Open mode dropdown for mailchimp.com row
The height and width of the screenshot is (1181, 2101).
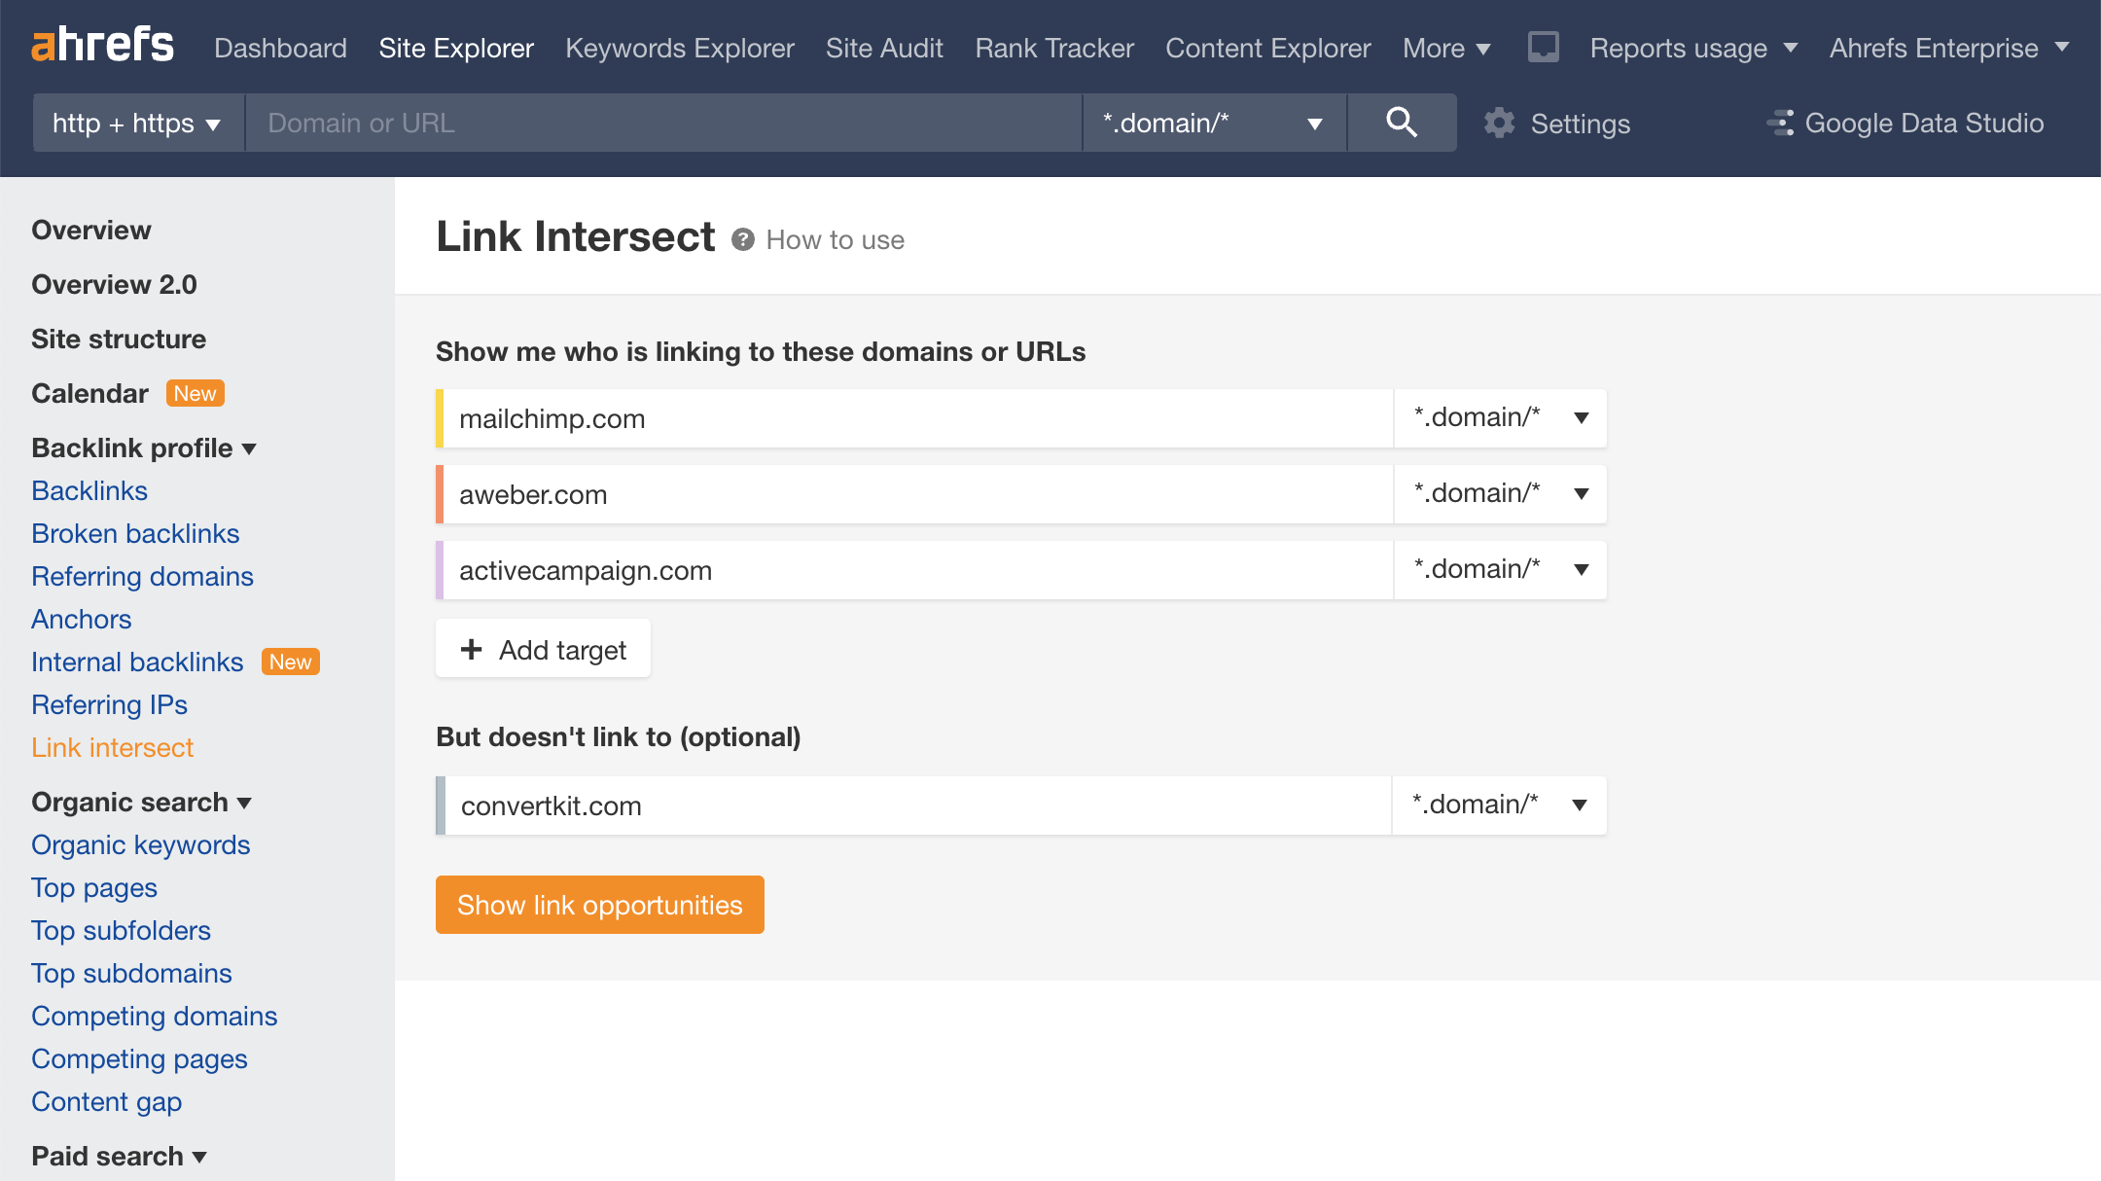[x=1500, y=418]
